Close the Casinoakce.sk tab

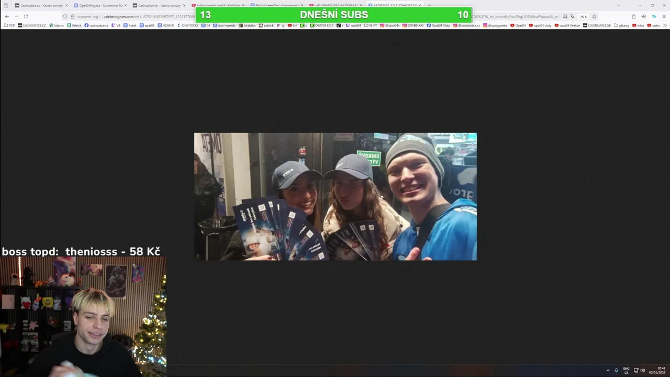pos(184,5)
